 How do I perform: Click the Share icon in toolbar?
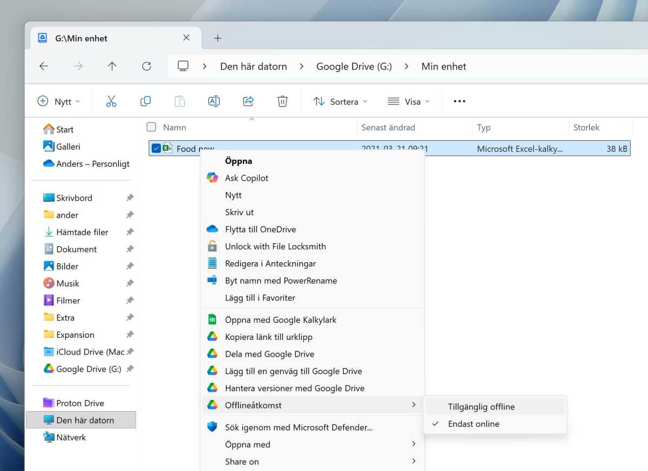[x=248, y=101]
